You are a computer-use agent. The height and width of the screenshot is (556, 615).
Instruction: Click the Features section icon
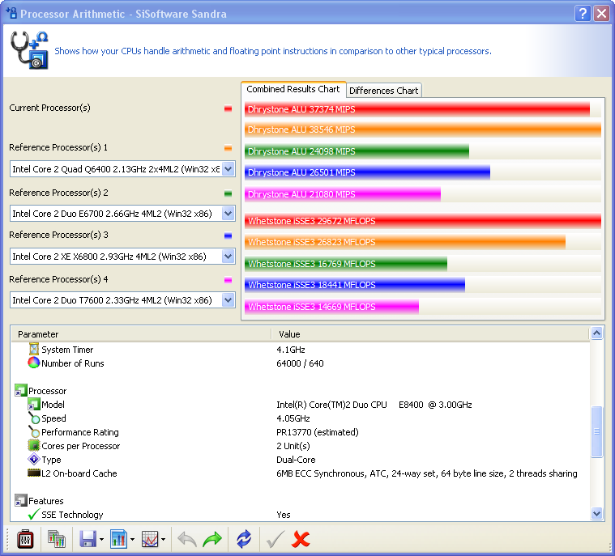coord(21,500)
